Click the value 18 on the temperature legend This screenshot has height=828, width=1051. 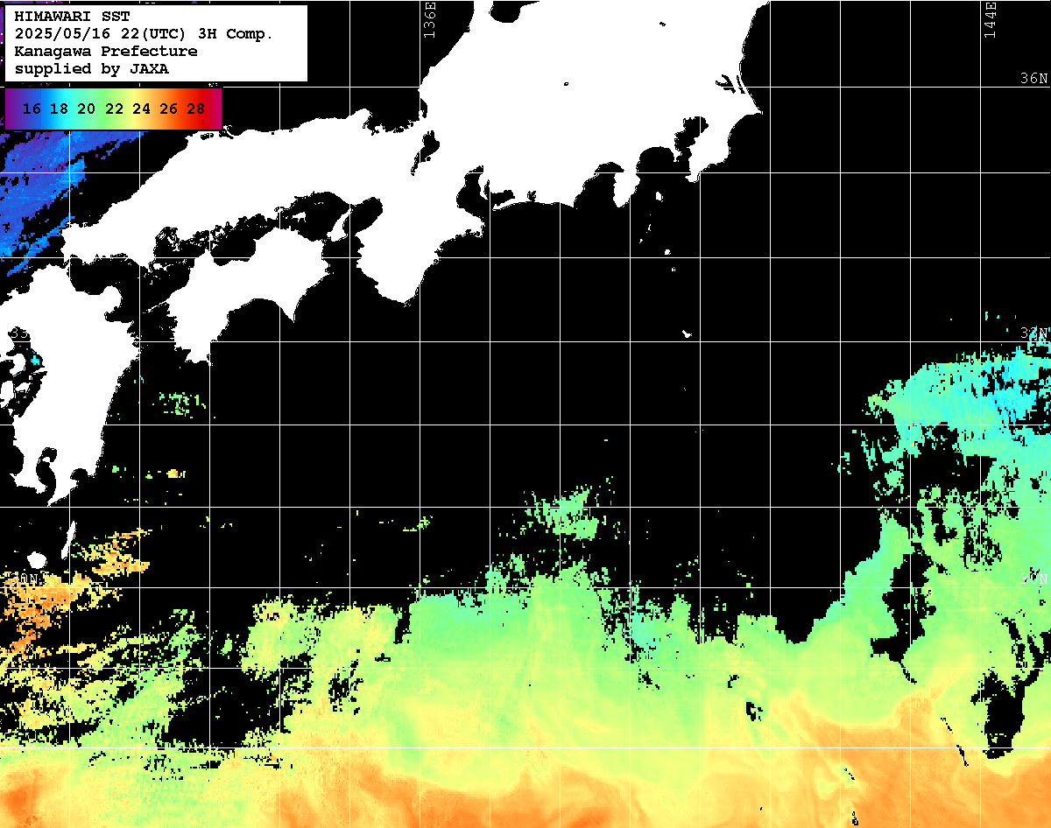pyautogui.click(x=59, y=109)
